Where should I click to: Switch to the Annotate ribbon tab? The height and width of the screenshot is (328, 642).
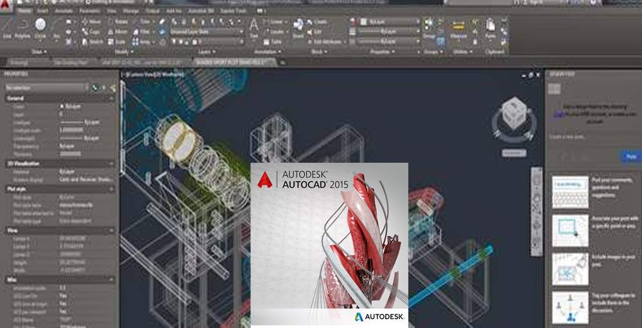click(64, 11)
